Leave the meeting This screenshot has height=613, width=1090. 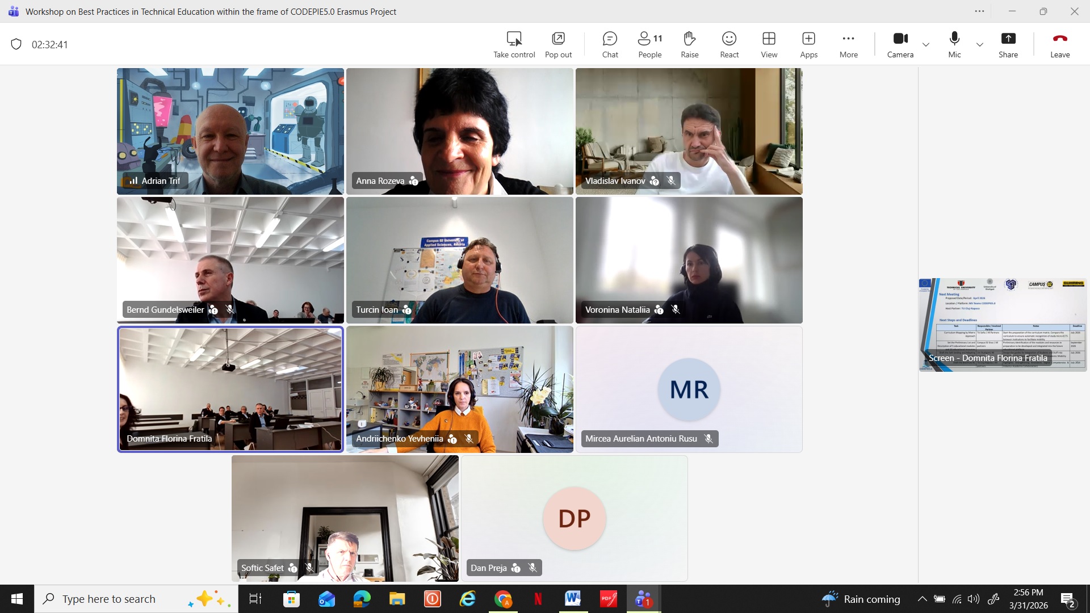click(1059, 44)
